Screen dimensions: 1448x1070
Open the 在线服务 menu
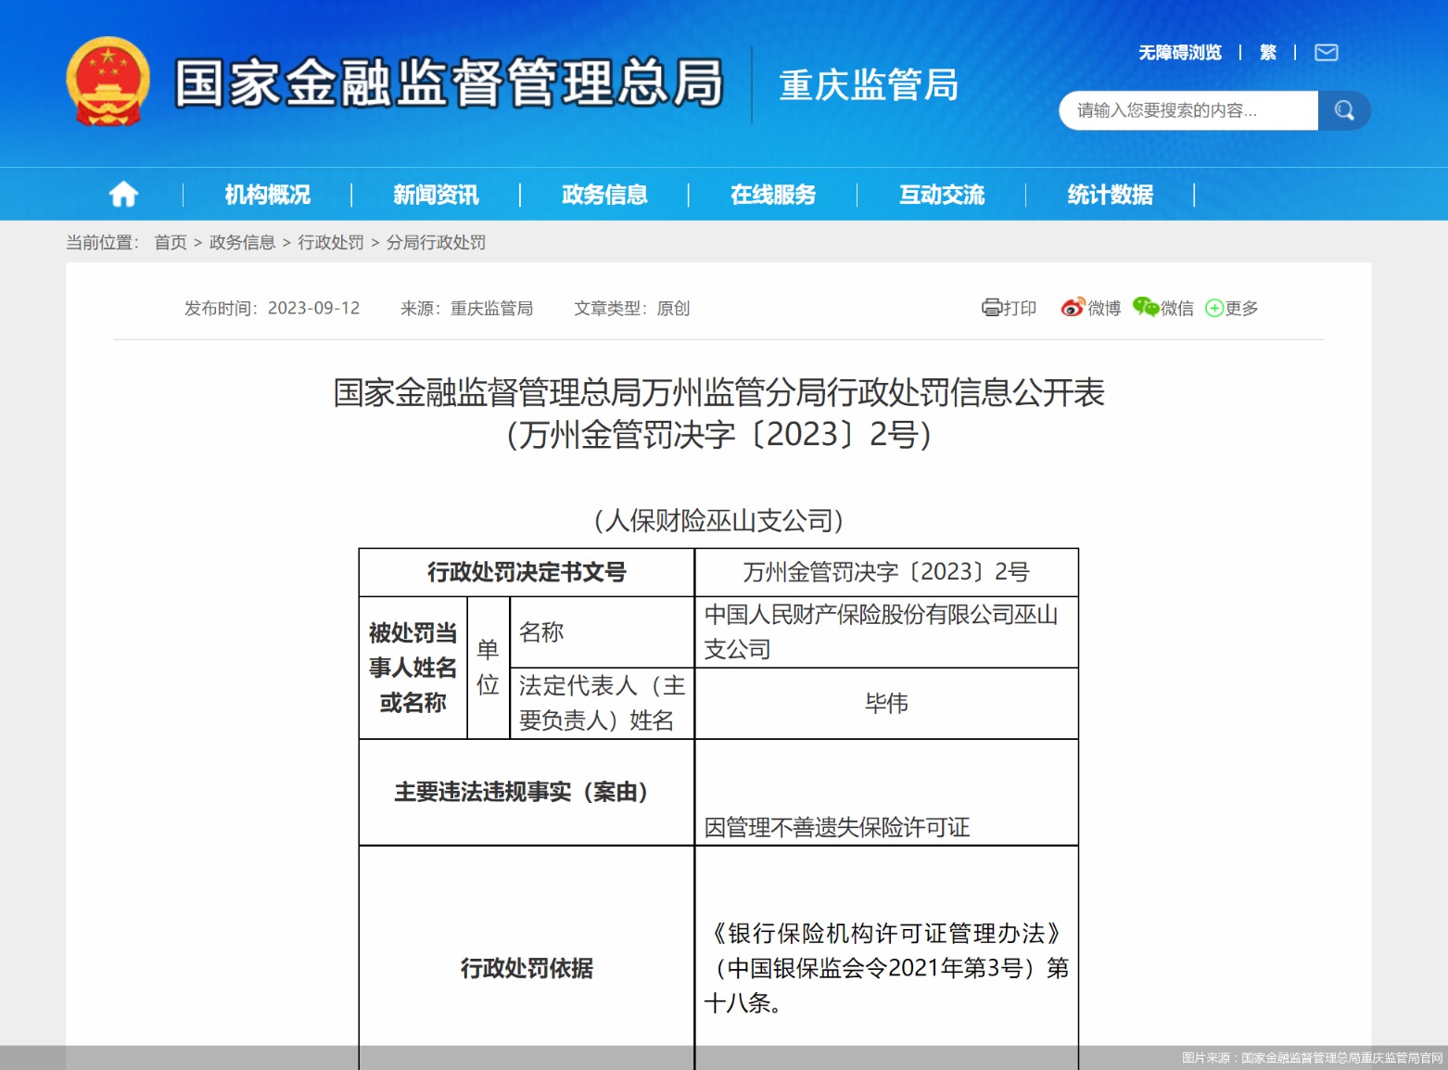coord(773,195)
